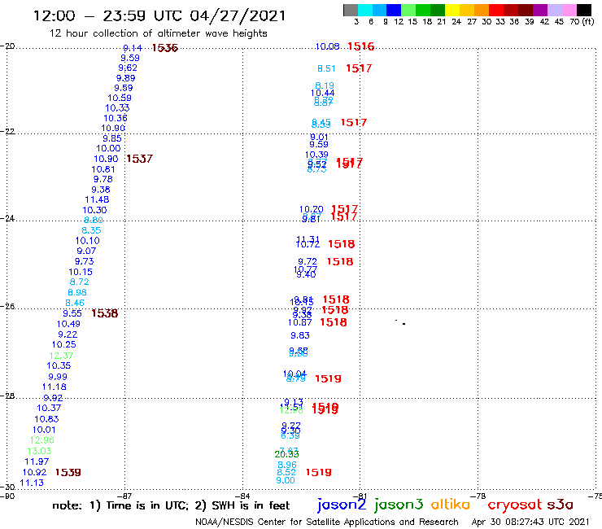
Task: Click the Apr 30 08:27:43 UTC 2021 timestamp
Action: (530, 522)
